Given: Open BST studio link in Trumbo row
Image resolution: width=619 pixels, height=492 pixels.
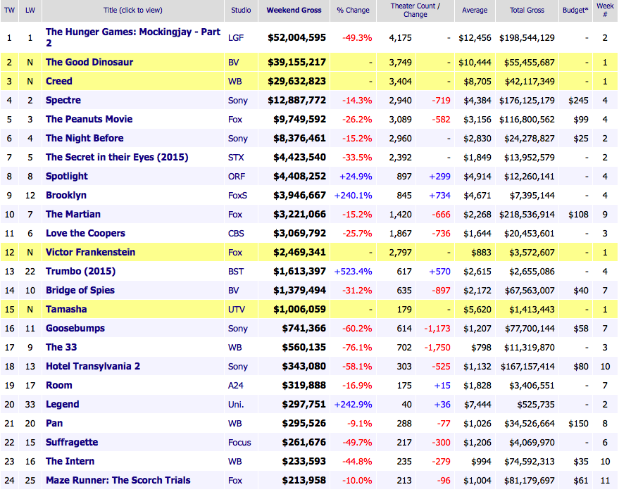Looking at the screenshot, I should click(x=236, y=272).
